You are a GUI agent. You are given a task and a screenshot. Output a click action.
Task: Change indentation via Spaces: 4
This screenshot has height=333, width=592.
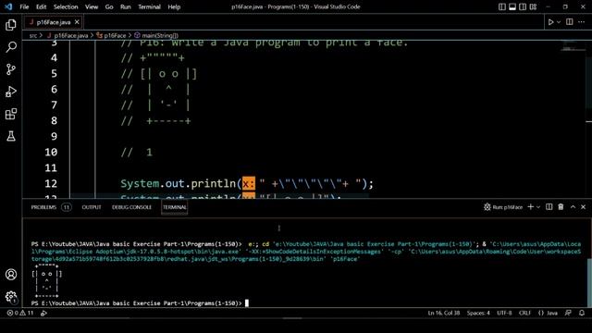[478, 313]
